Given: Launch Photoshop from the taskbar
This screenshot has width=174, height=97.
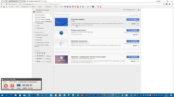Looking at the screenshot, I should click(91, 95).
